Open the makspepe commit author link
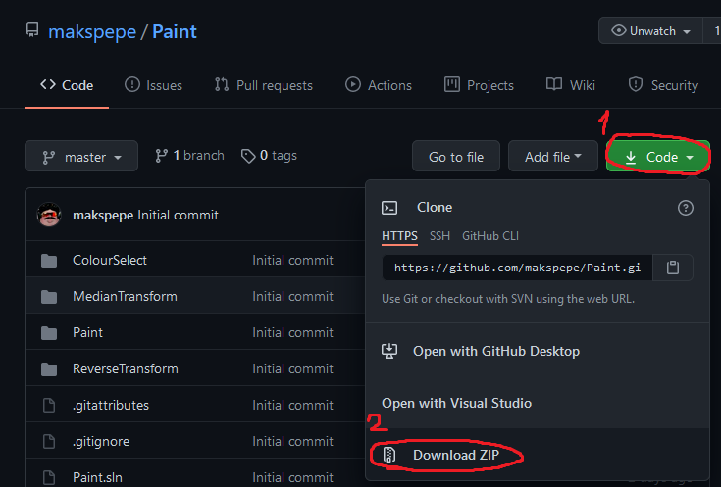 [103, 215]
